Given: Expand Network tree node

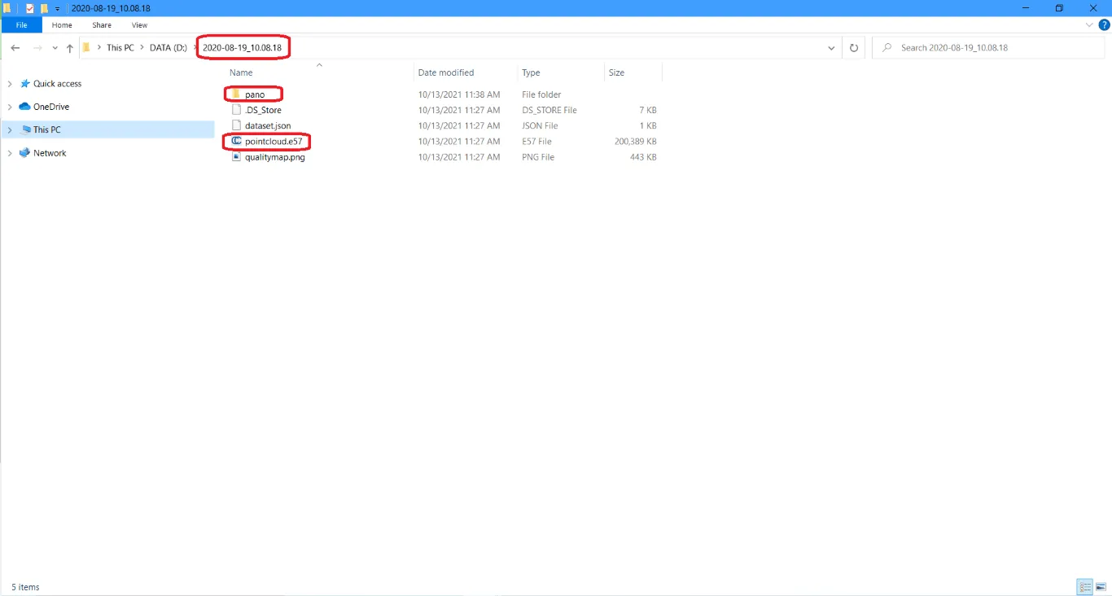Looking at the screenshot, I should [10, 153].
